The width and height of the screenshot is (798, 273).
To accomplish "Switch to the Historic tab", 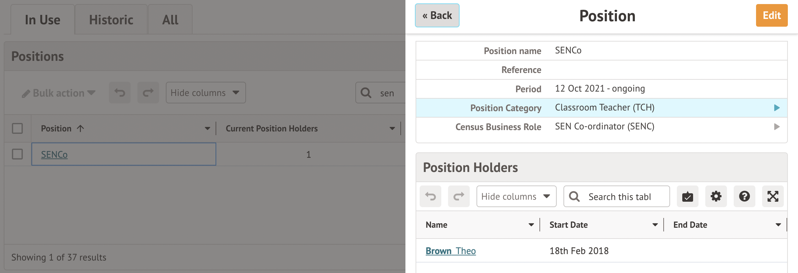I will pyautogui.click(x=111, y=20).
